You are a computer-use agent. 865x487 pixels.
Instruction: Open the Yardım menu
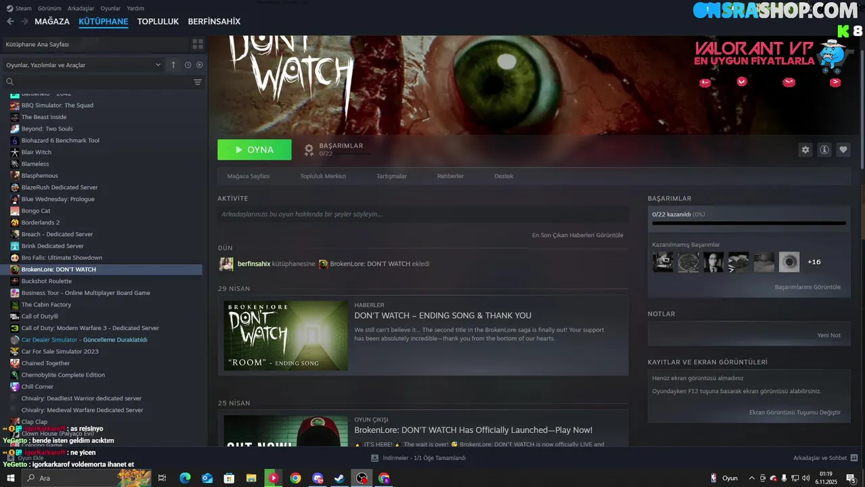click(x=135, y=8)
